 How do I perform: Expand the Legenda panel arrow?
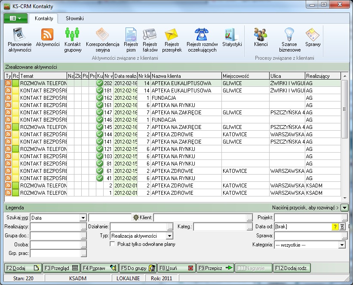pyautogui.click(x=344, y=208)
